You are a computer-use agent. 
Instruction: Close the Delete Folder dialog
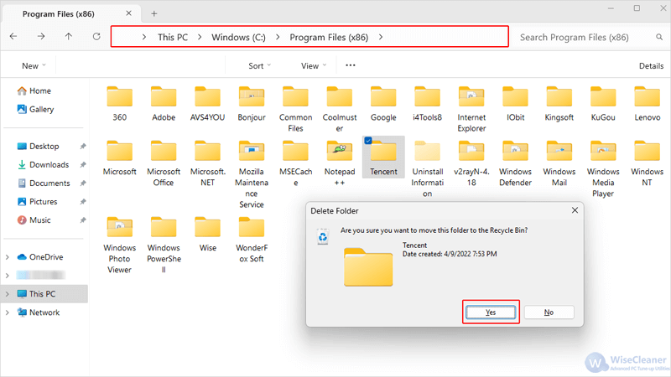tap(575, 210)
